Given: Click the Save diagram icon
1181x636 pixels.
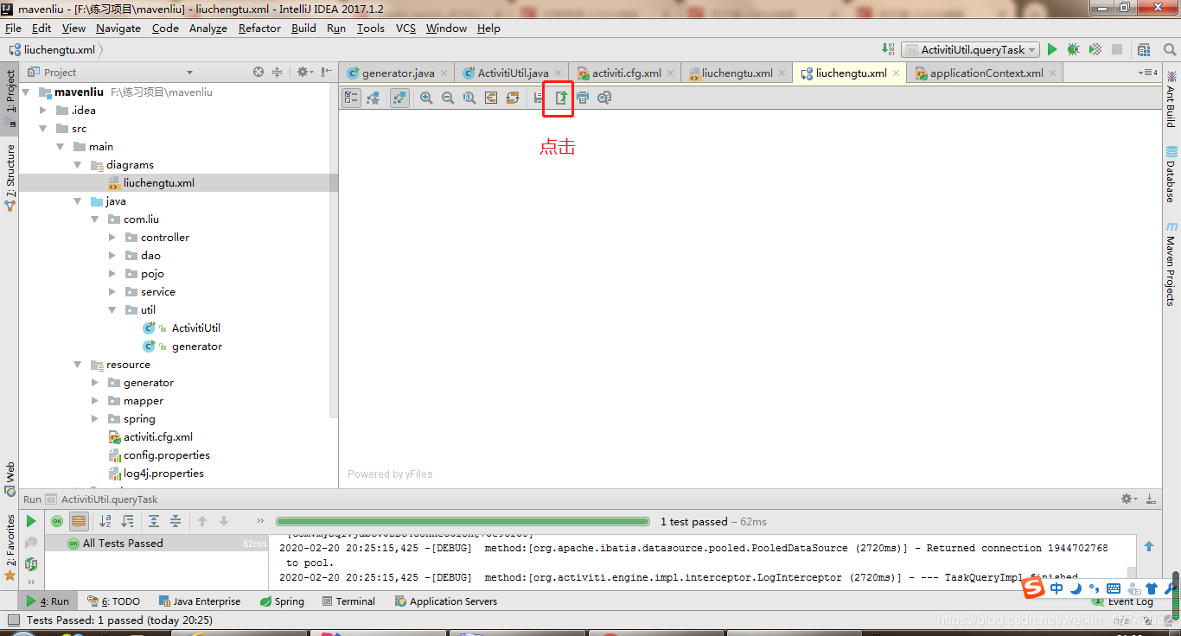Looking at the screenshot, I should pos(538,98).
